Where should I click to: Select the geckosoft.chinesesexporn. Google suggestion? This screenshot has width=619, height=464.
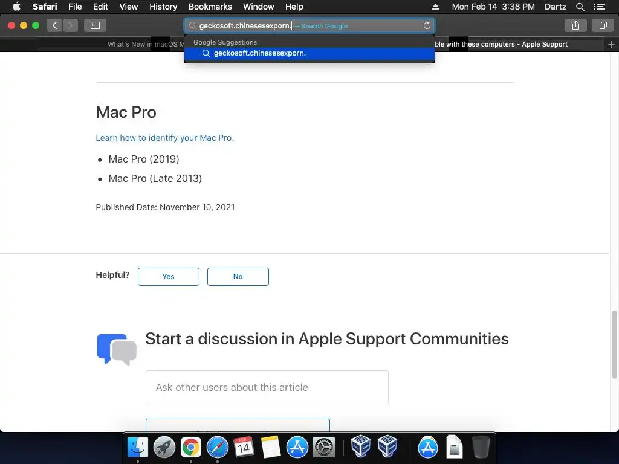coord(309,53)
